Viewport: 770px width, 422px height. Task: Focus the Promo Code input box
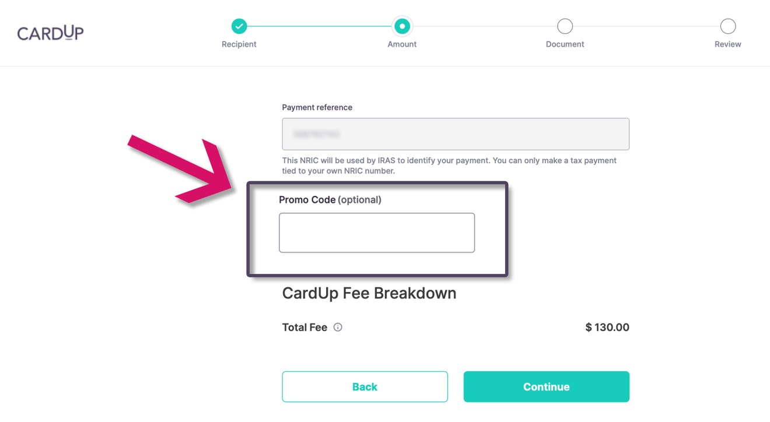tap(377, 233)
